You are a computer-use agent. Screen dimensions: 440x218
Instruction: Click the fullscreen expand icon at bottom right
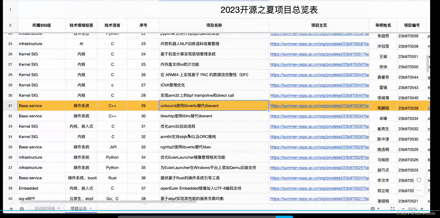point(392,208)
